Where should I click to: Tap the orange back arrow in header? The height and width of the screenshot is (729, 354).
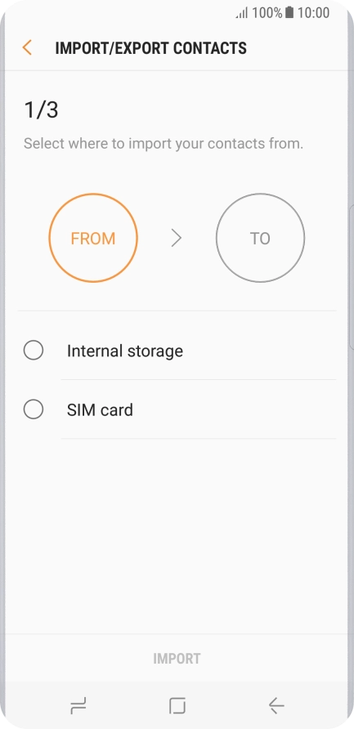pos(27,48)
